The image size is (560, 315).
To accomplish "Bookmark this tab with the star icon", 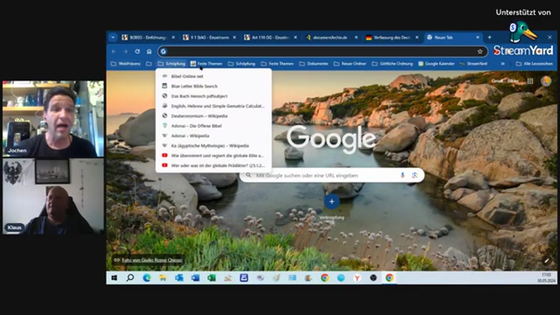I will 480,51.
